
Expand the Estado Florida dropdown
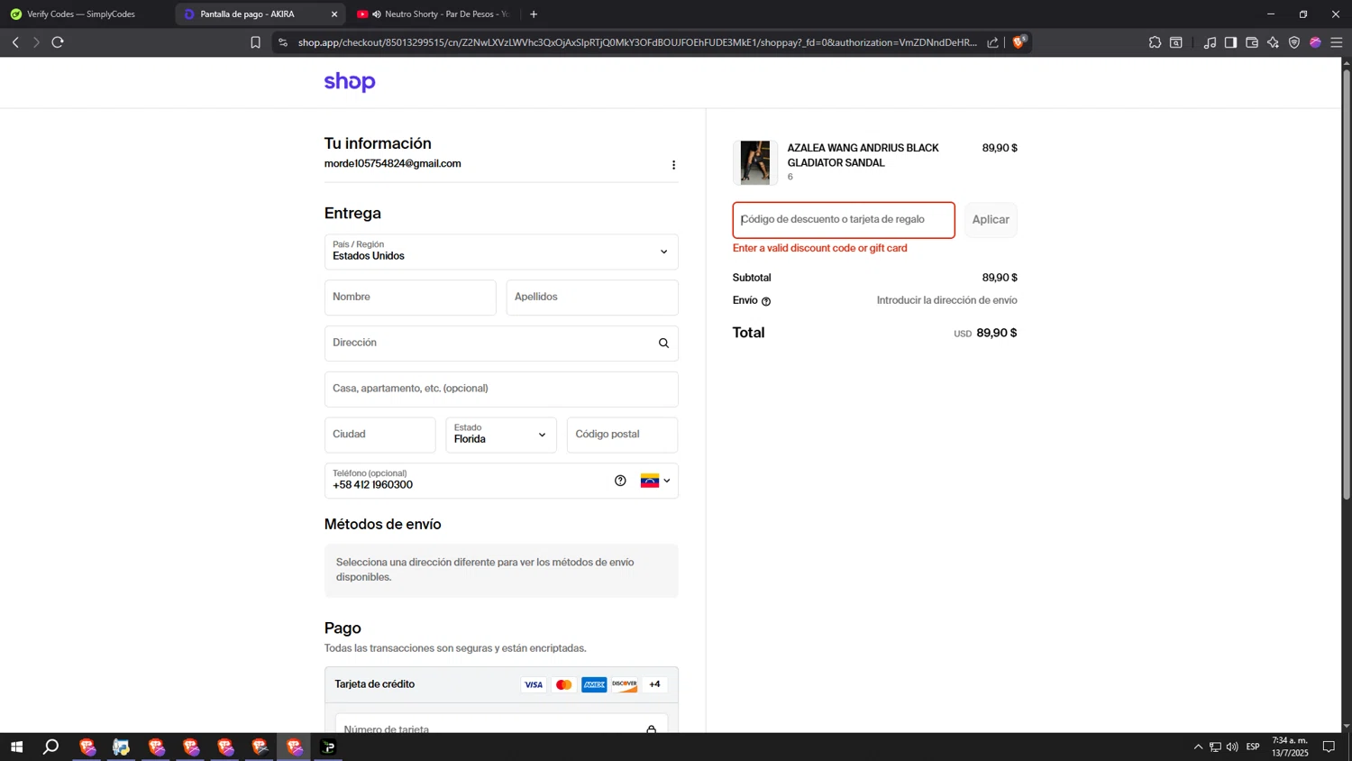[501, 435]
